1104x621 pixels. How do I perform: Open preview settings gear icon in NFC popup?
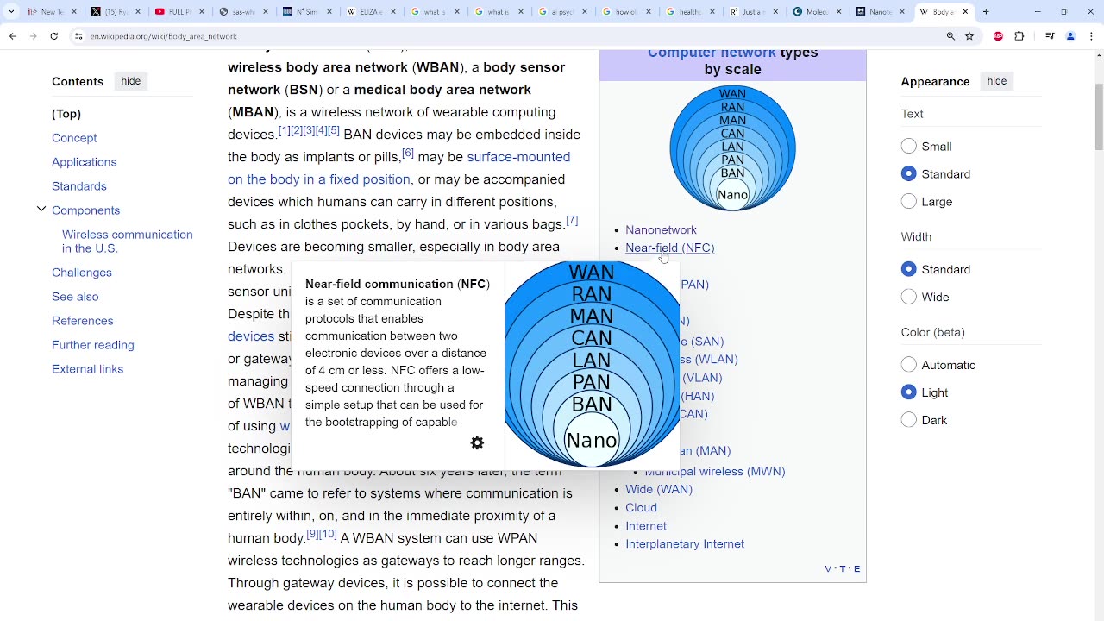[x=477, y=442]
